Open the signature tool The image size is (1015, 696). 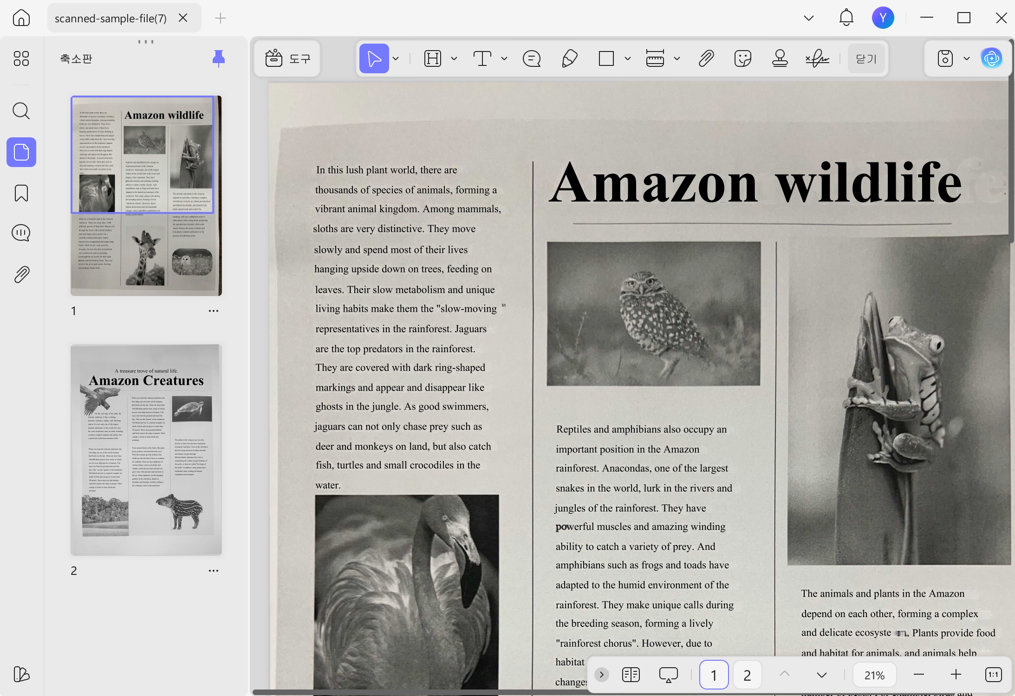(x=817, y=59)
